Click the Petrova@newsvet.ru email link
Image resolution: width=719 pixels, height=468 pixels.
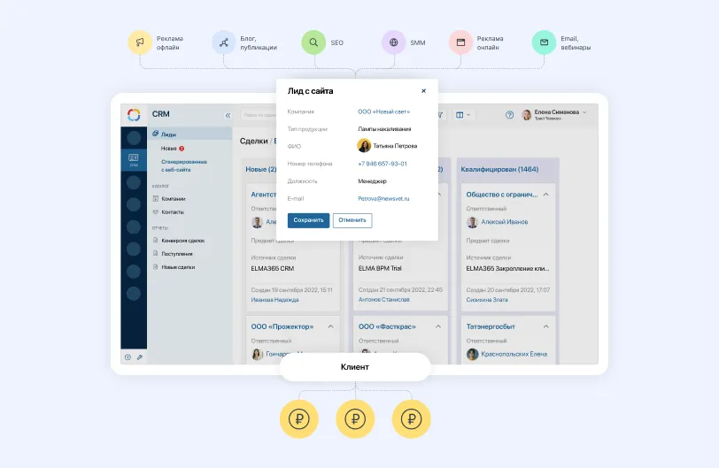point(383,198)
